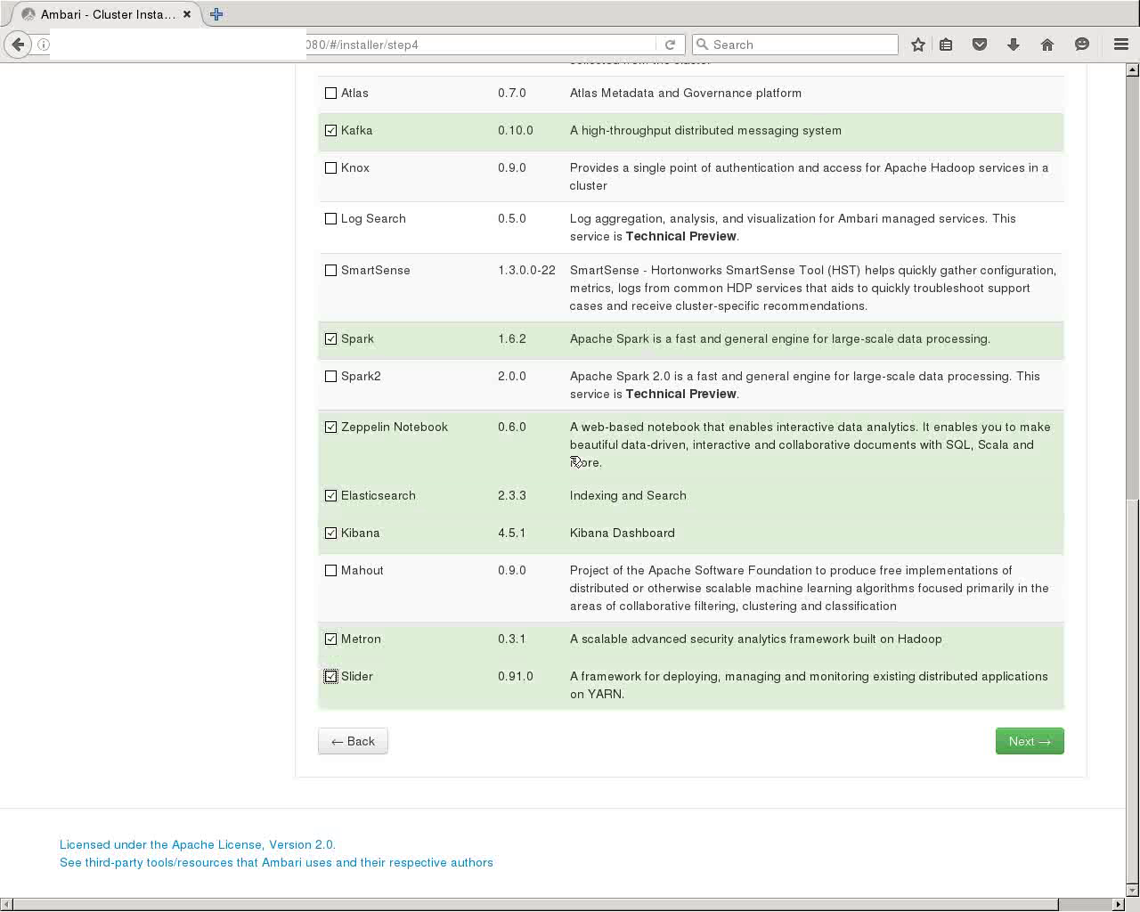Open the Downloads panel arrow icon
Screen dimensions: 1140x912
pos(1014,44)
